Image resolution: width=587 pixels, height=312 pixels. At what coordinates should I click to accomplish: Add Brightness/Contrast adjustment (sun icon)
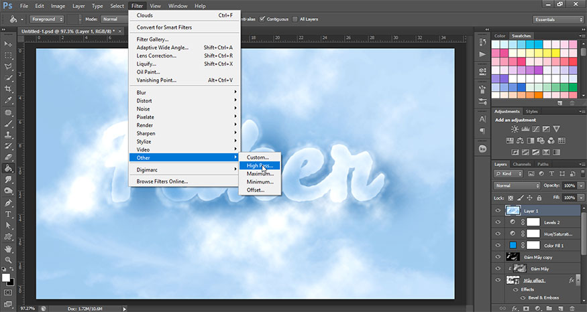pos(515,129)
